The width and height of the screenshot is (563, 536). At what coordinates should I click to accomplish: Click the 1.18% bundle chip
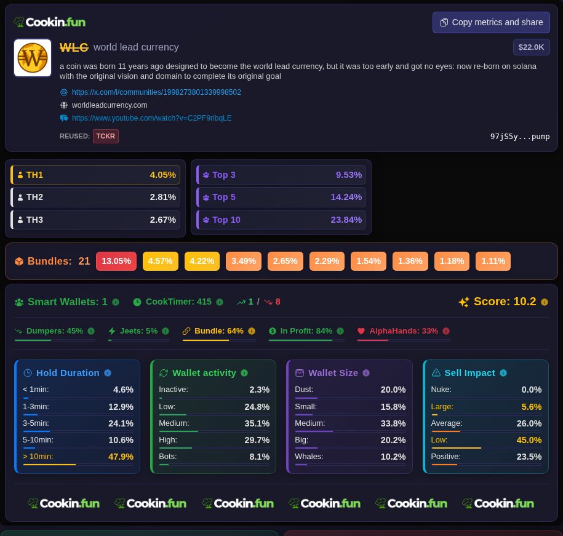coord(452,261)
